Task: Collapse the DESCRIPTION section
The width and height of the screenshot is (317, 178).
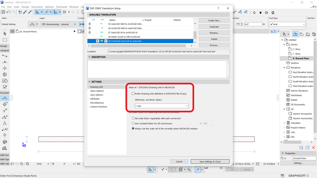Action: (89, 57)
